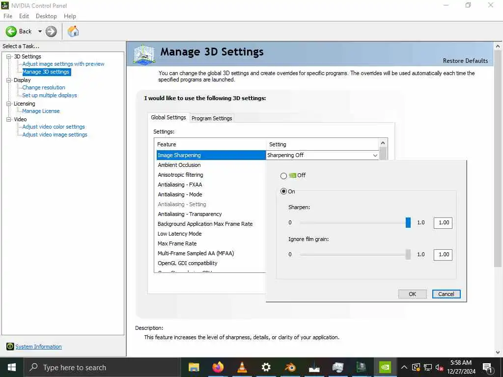Click the OK button

pos(412,294)
